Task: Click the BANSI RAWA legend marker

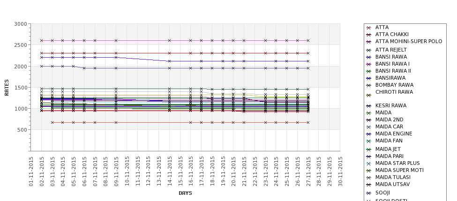Action: click(x=369, y=57)
